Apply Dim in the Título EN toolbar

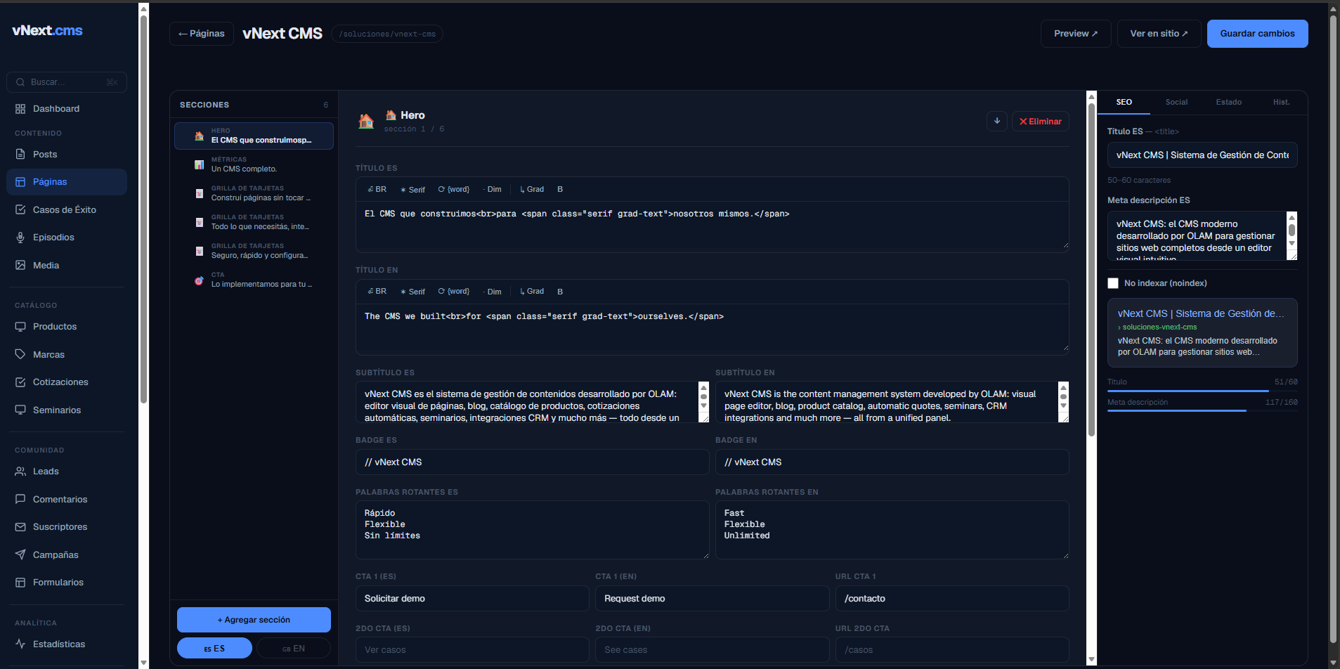point(493,292)
